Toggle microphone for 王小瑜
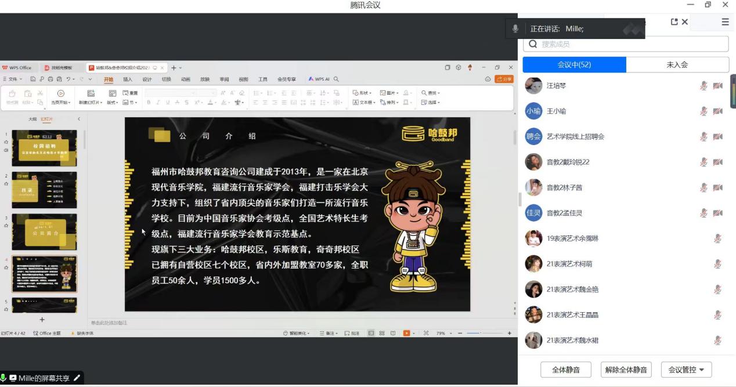The height and width of the screenshot is (387, 736). (x=703, y=111)
